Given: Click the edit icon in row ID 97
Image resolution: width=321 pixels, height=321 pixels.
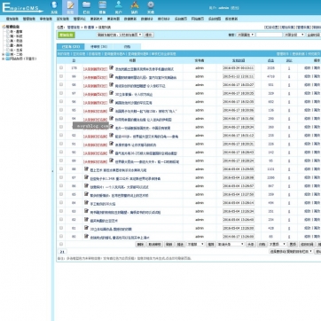Looking at the screenshot, I should [112, 93].
